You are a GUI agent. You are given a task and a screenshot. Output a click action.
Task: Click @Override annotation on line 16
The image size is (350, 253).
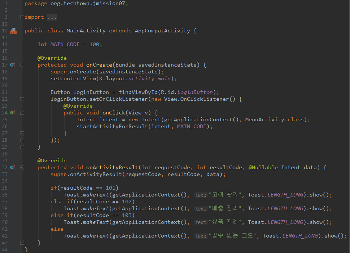pos(52,58)
